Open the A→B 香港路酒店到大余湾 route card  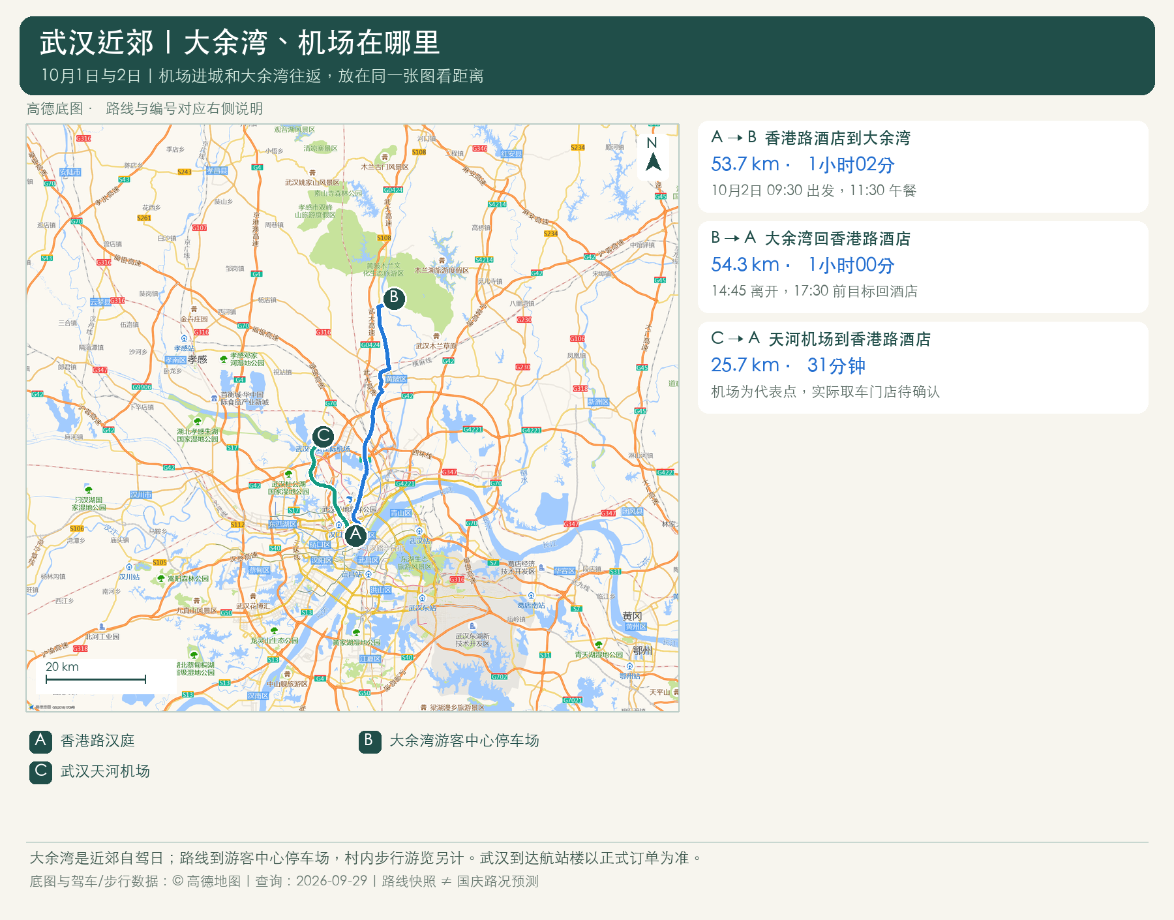pos(923,166)
